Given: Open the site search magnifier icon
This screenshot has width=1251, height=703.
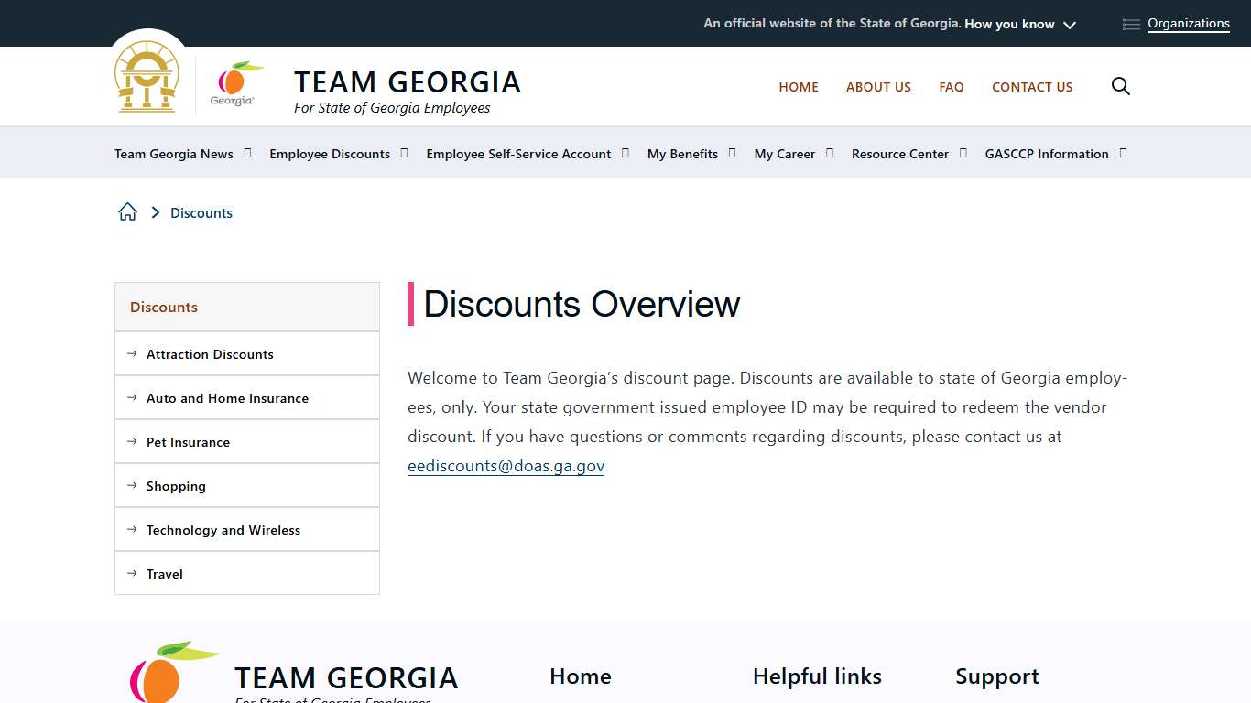Looking at the screenshot, I should click(1121, 86).
